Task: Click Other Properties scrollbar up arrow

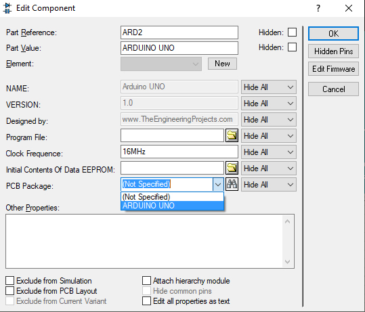Action: tap(288, 221)
